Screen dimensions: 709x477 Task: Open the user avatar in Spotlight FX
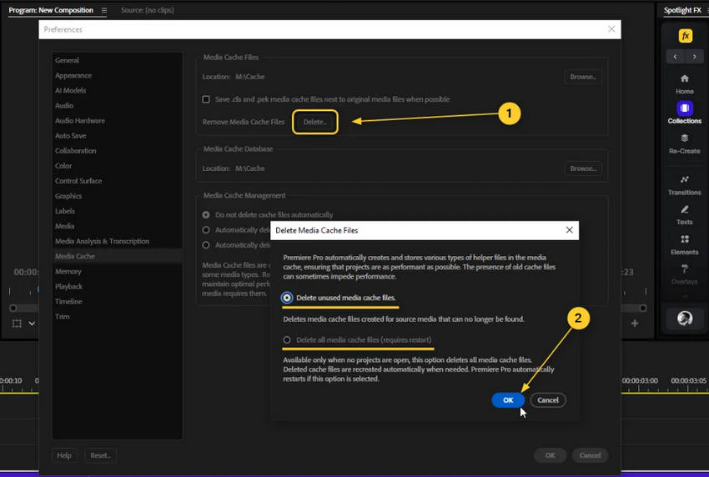[685, 319]
